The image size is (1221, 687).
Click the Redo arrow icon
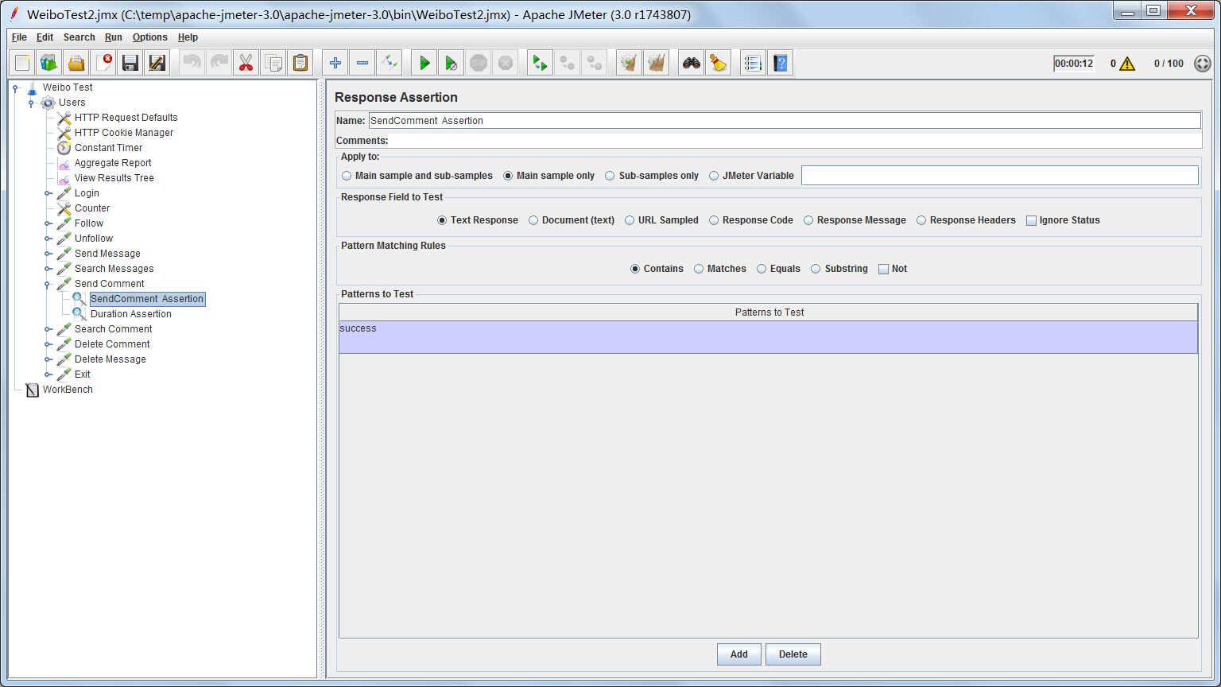pos(219,63)
